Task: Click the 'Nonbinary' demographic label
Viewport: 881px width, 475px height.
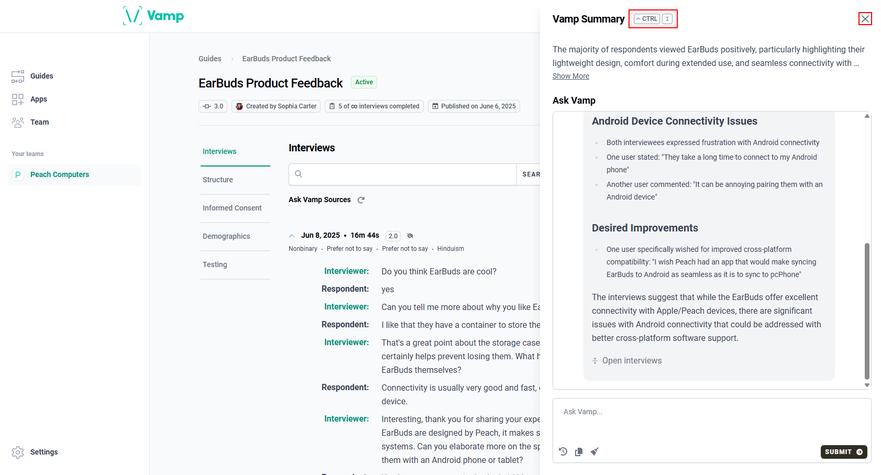Action: click(303, 249)
